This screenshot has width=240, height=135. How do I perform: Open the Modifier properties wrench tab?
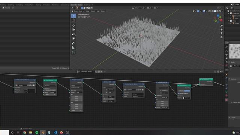pyautogui.click(x=226, y=78)
